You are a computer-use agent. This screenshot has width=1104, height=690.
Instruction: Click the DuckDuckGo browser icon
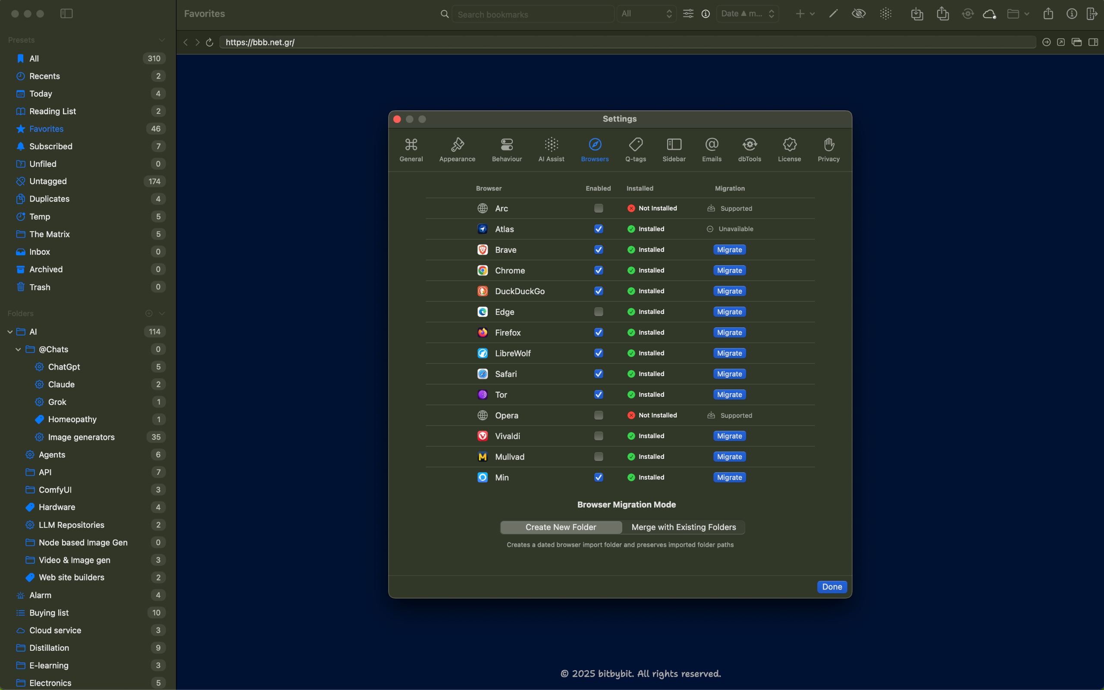(482, 291)
